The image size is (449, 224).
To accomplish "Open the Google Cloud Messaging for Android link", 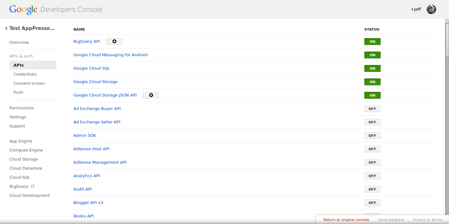I will tap(110, 55).
